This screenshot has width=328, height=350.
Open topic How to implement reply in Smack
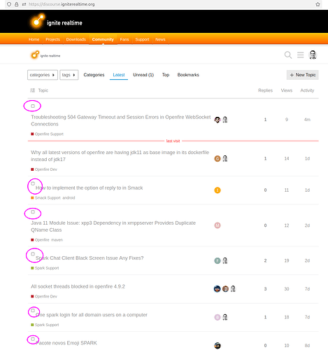coord(89,188)
